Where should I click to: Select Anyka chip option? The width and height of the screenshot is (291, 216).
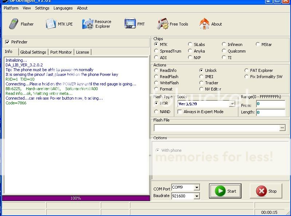[190, 51]
